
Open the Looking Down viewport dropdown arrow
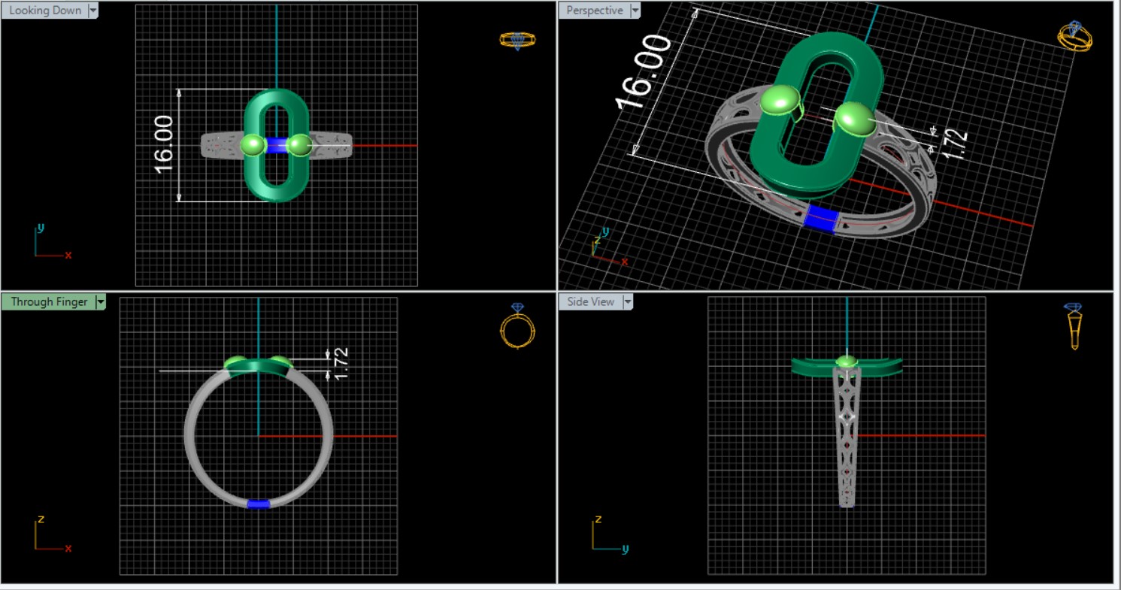pos(93,11)
